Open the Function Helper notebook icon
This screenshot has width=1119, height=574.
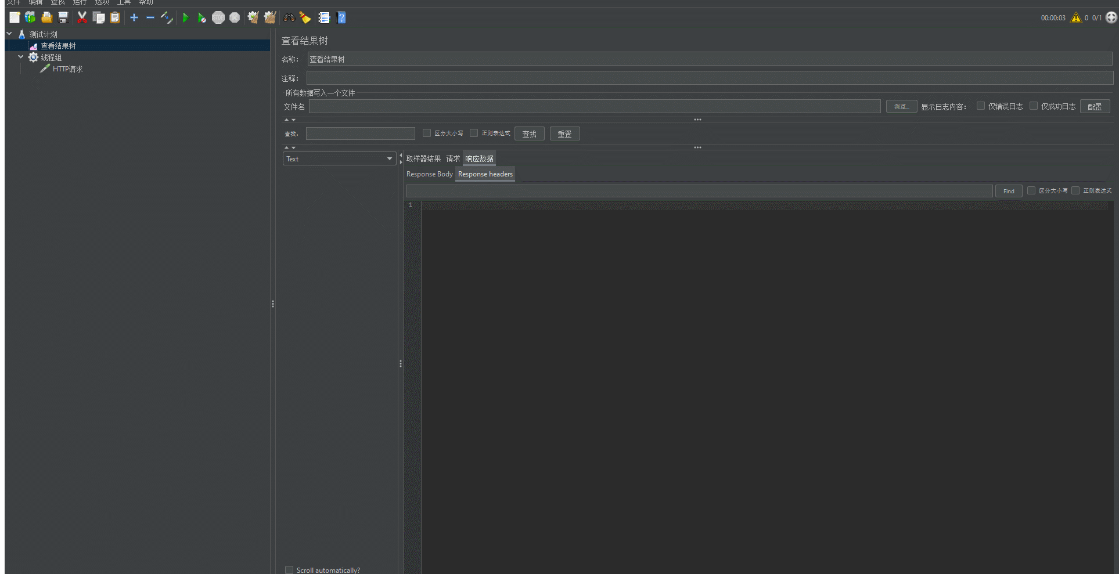pos(324,18)
